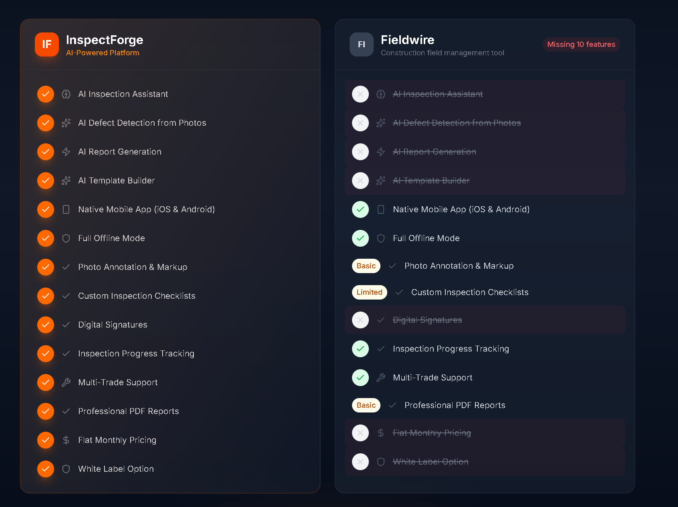Viewport: 678px width, 507px height.
Task: Click shield icon beside InspectForge White Label Option
Action: click(x=66, y=469)
